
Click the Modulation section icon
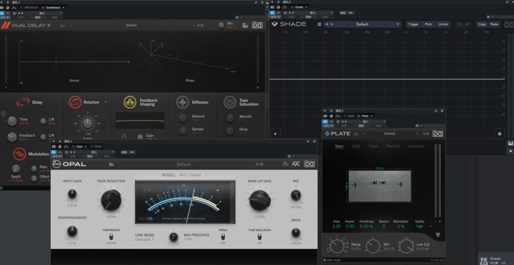[x=21, y=155]
